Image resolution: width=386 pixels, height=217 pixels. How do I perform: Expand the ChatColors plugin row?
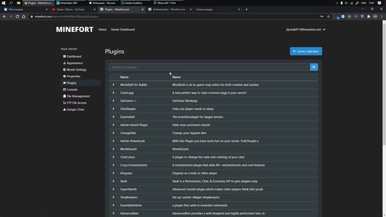113,157
